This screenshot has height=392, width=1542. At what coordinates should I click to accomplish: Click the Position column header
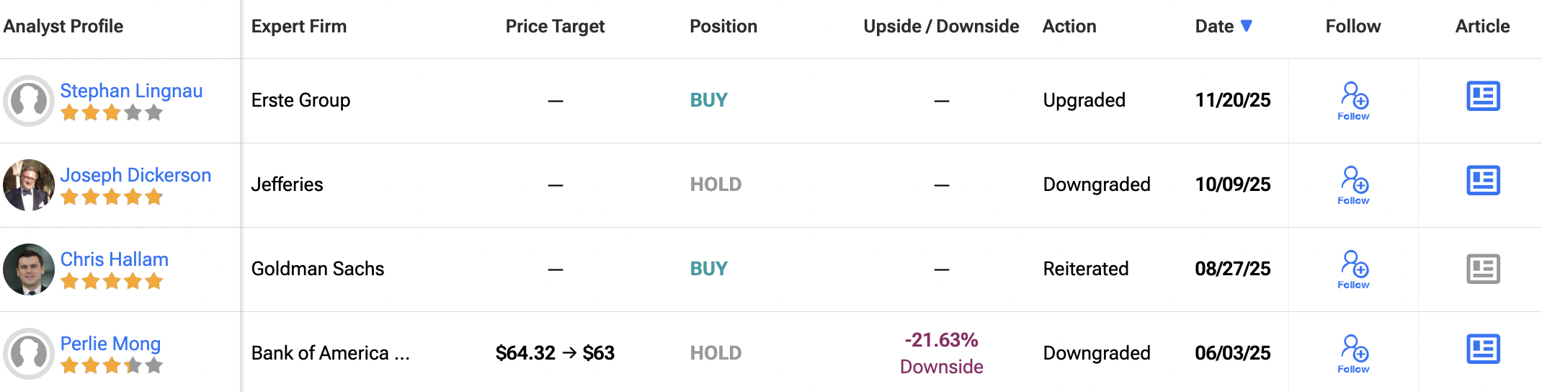point(723,27)
